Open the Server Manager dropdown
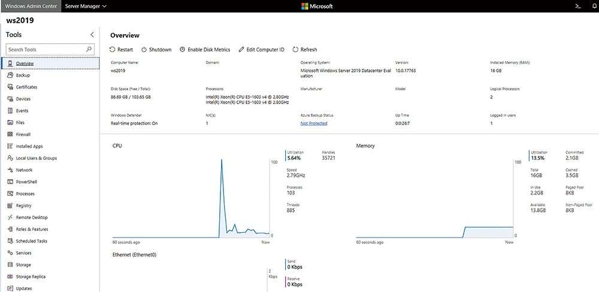The width and height of the screenshot is (599, 292). click(x=86, y=6)
